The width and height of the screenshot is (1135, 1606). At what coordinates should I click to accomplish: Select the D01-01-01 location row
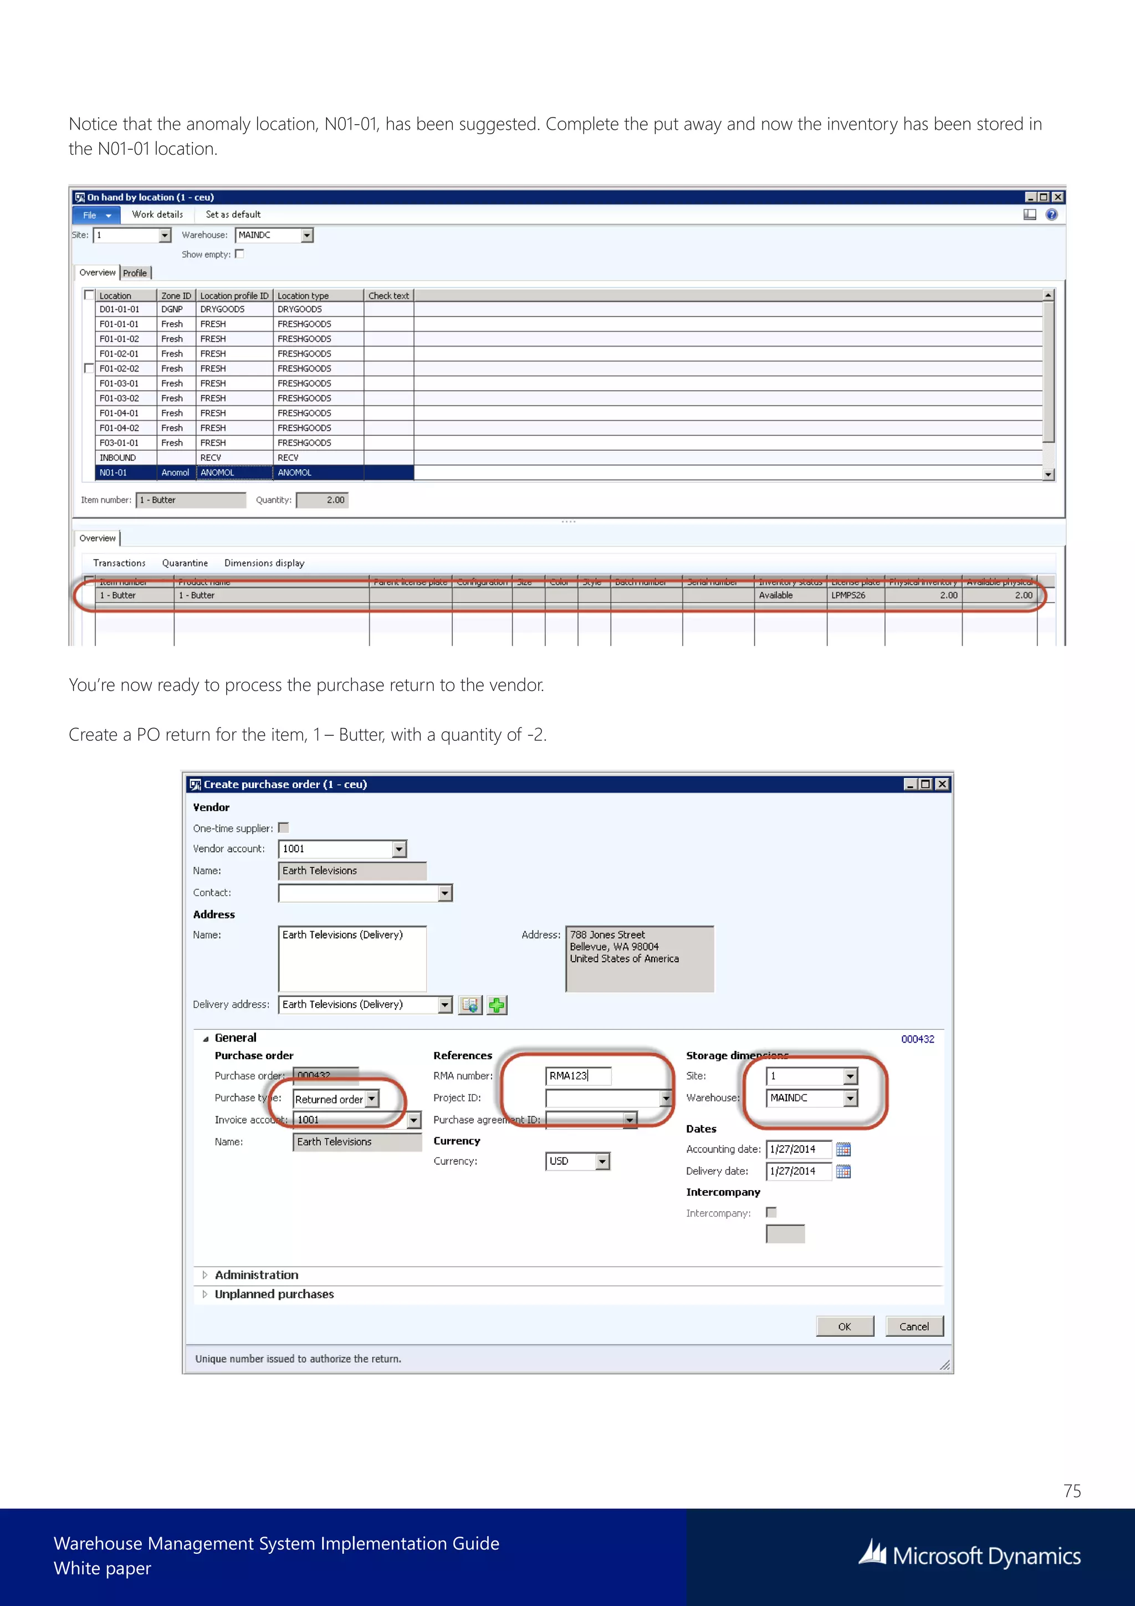[254, 309]
